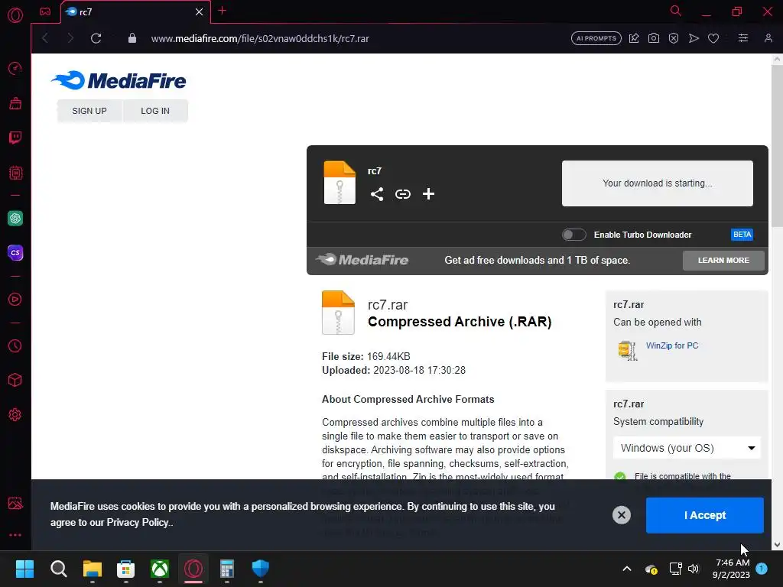Click the address bar URL
The width and height of the screenshot is (783, 587).
(260, 38)
